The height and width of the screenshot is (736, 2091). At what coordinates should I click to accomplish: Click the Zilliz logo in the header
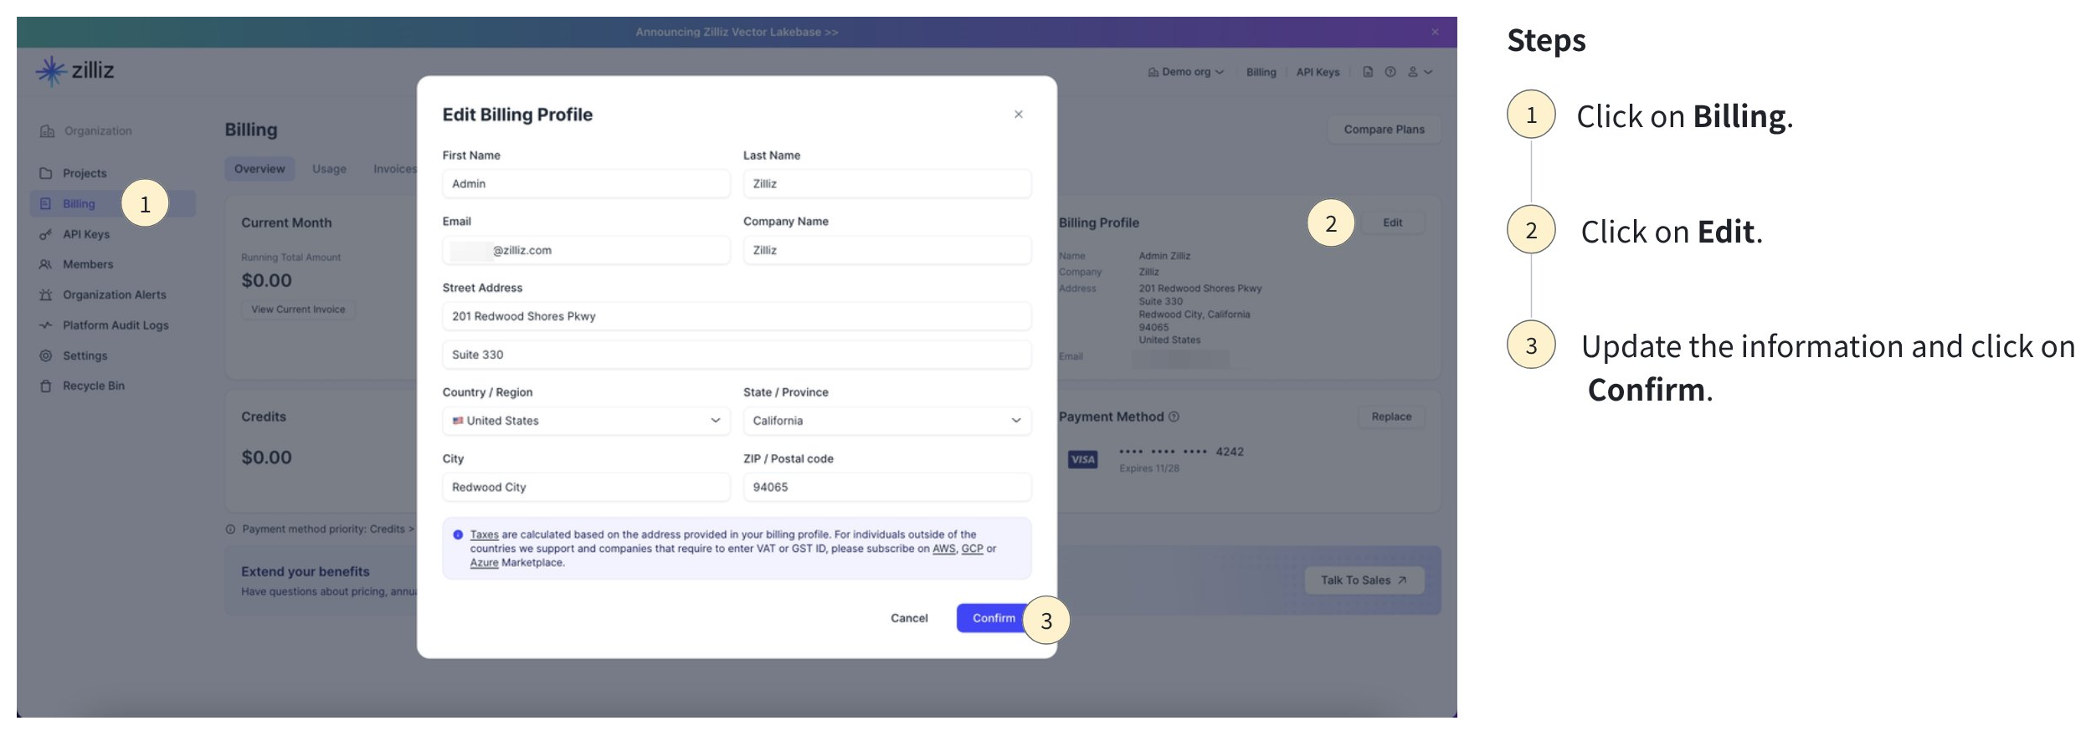[74, 71]
